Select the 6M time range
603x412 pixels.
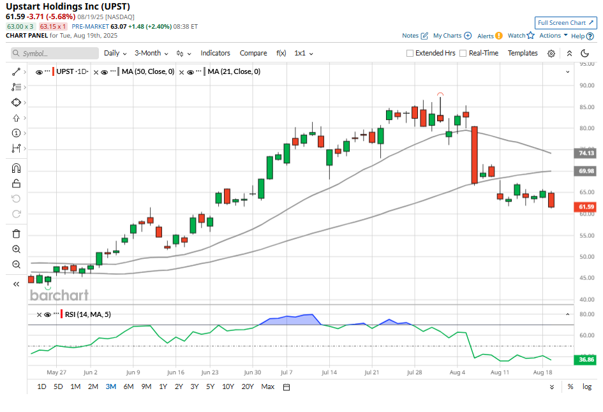tap(128, 386)
